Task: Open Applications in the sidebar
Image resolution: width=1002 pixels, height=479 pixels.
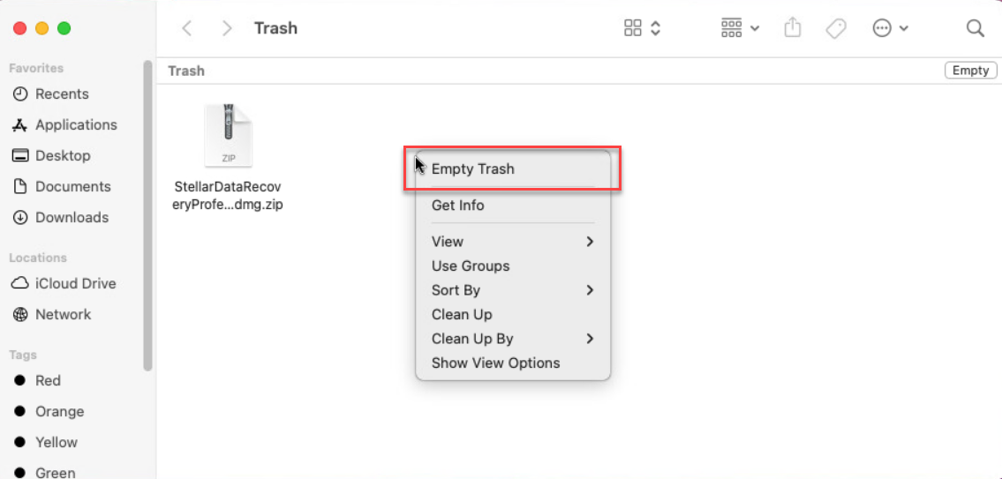Action: 76,125
